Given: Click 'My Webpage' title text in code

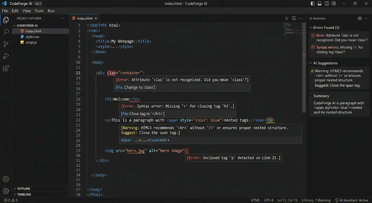Looking at the screenshot, I should tap(122, 41).
